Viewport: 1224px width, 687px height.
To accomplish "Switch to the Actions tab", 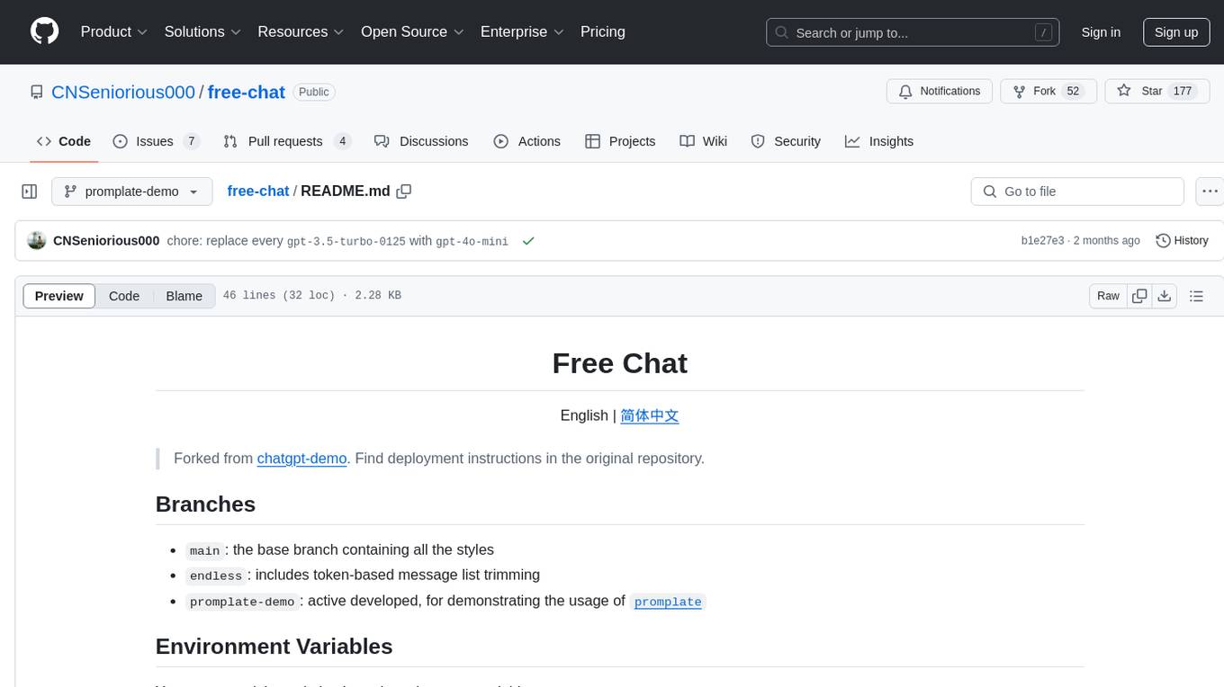I will tap(527, 141).
